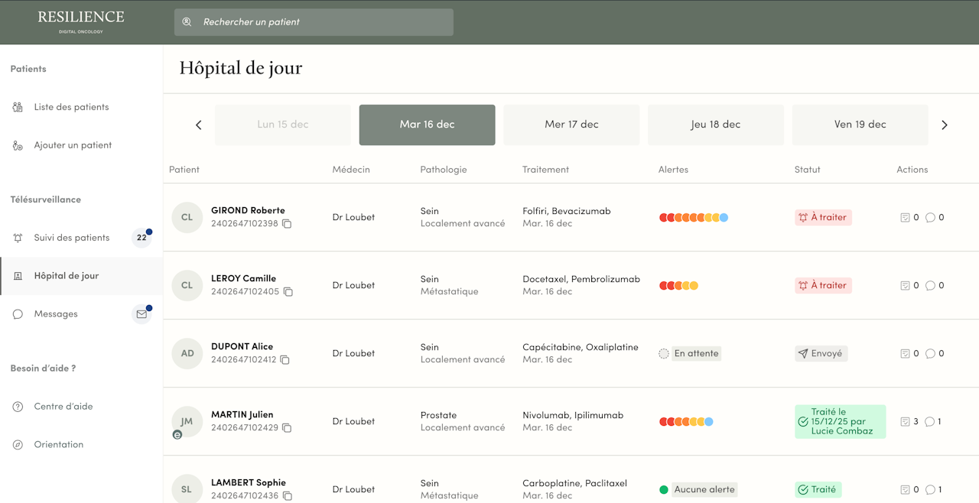Click Folfiri, Bevacizumab treatment text
The height and width of the screenshot is (503, 979).
(567, 211)
